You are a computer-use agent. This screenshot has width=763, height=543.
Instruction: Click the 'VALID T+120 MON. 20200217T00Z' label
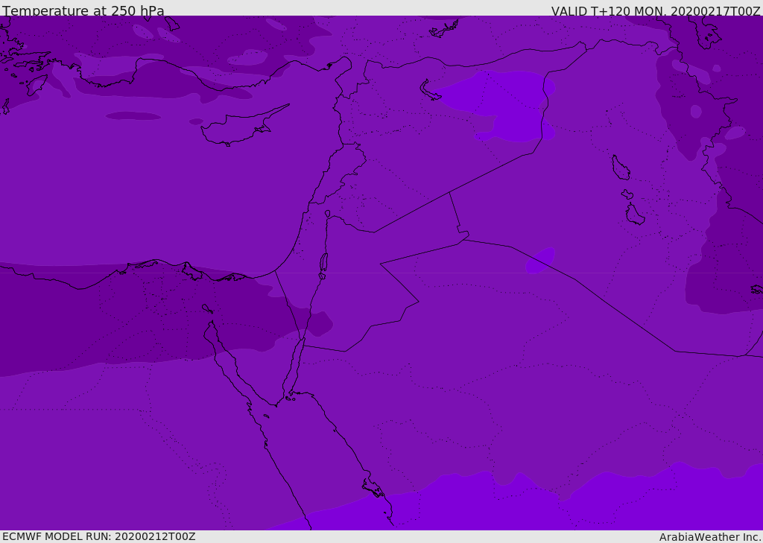656,10
